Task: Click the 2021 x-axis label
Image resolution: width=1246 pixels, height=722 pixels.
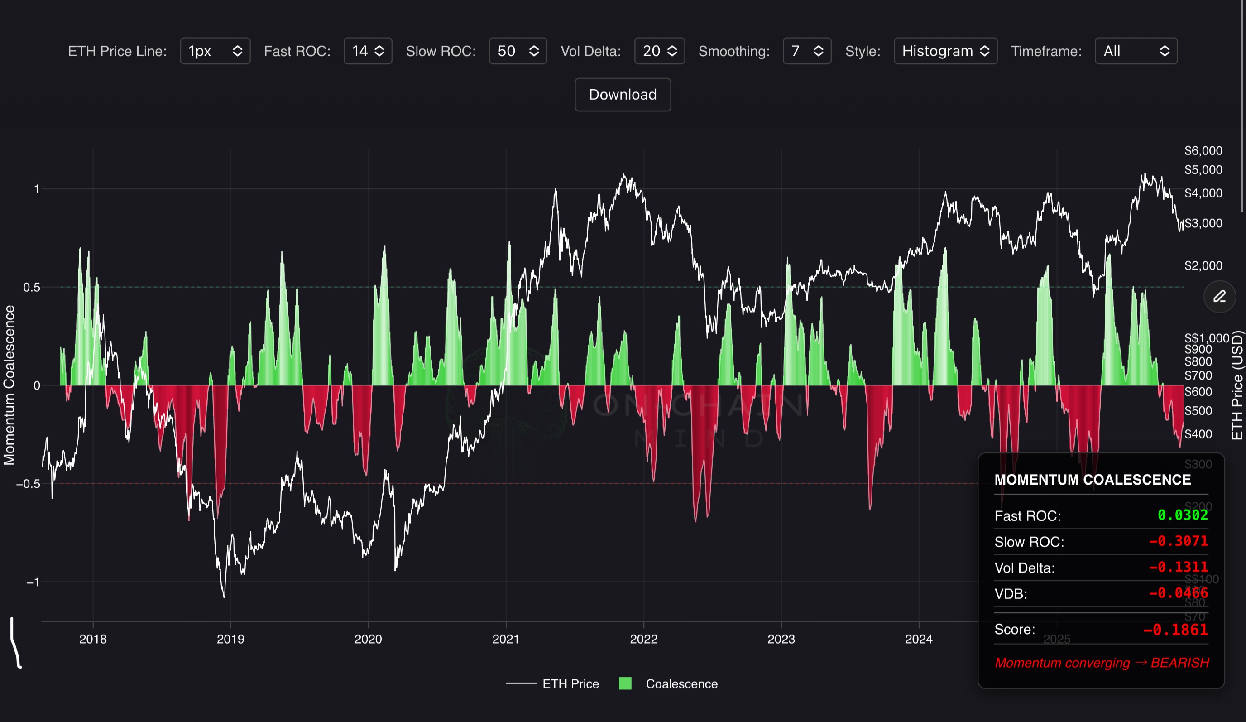Action: 505,639
